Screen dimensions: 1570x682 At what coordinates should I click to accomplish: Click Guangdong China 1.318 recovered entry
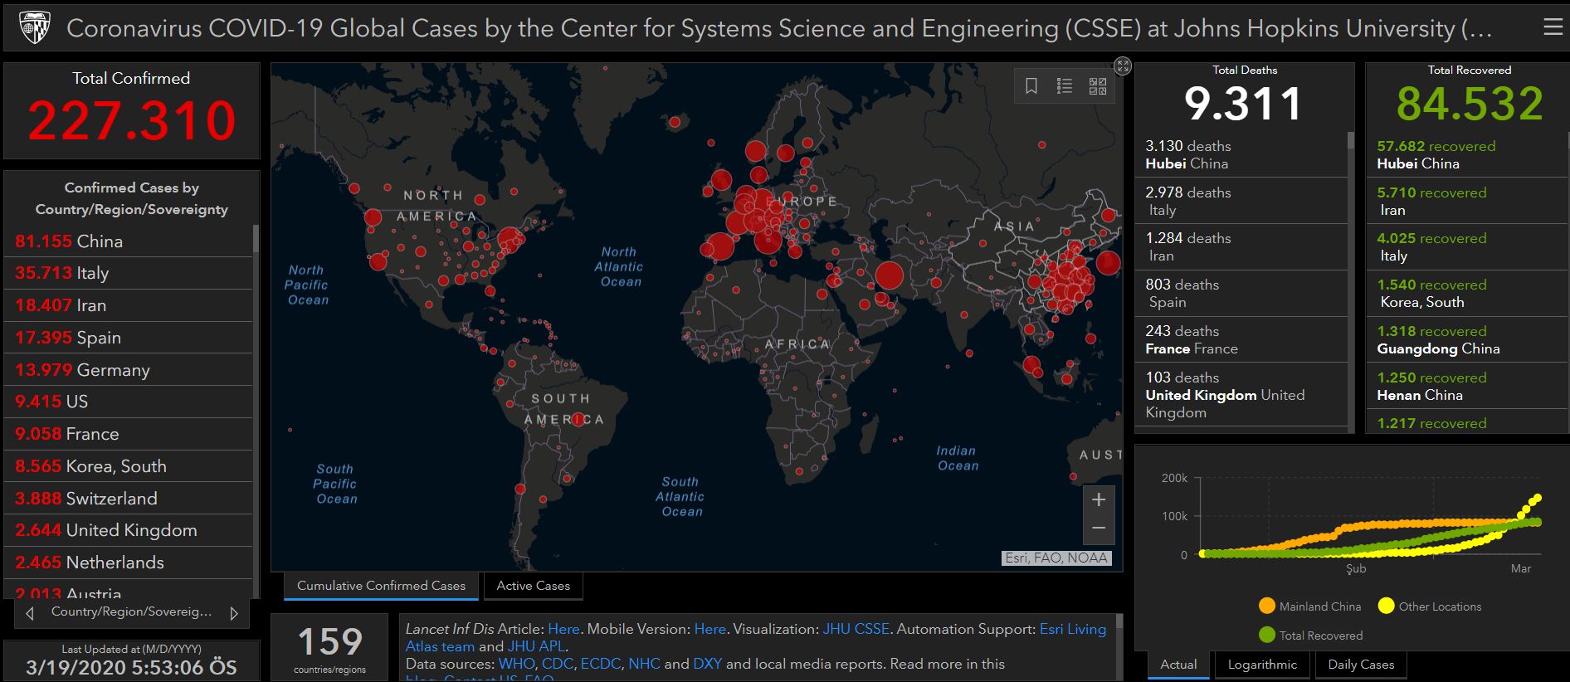[x=1466, y=339]
